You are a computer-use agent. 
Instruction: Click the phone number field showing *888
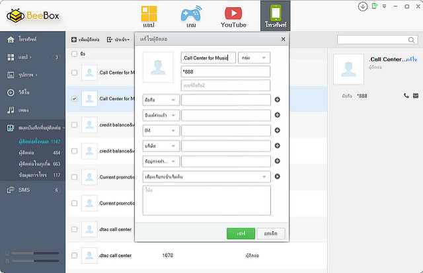click(x=225, y=72)
